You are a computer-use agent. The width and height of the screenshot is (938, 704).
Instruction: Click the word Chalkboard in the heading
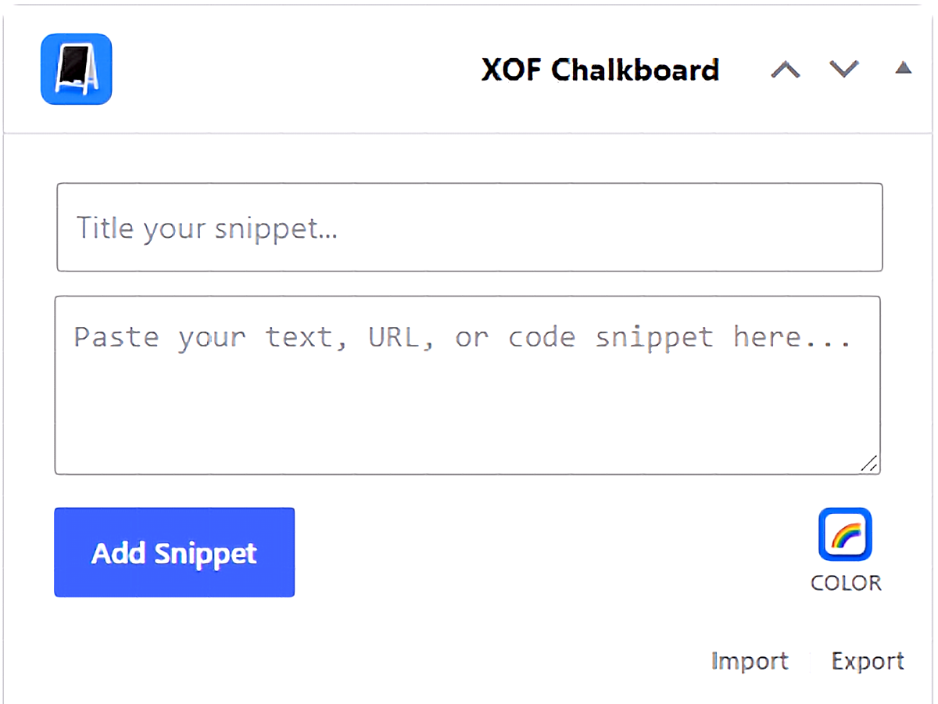click(x=635, y=70)
